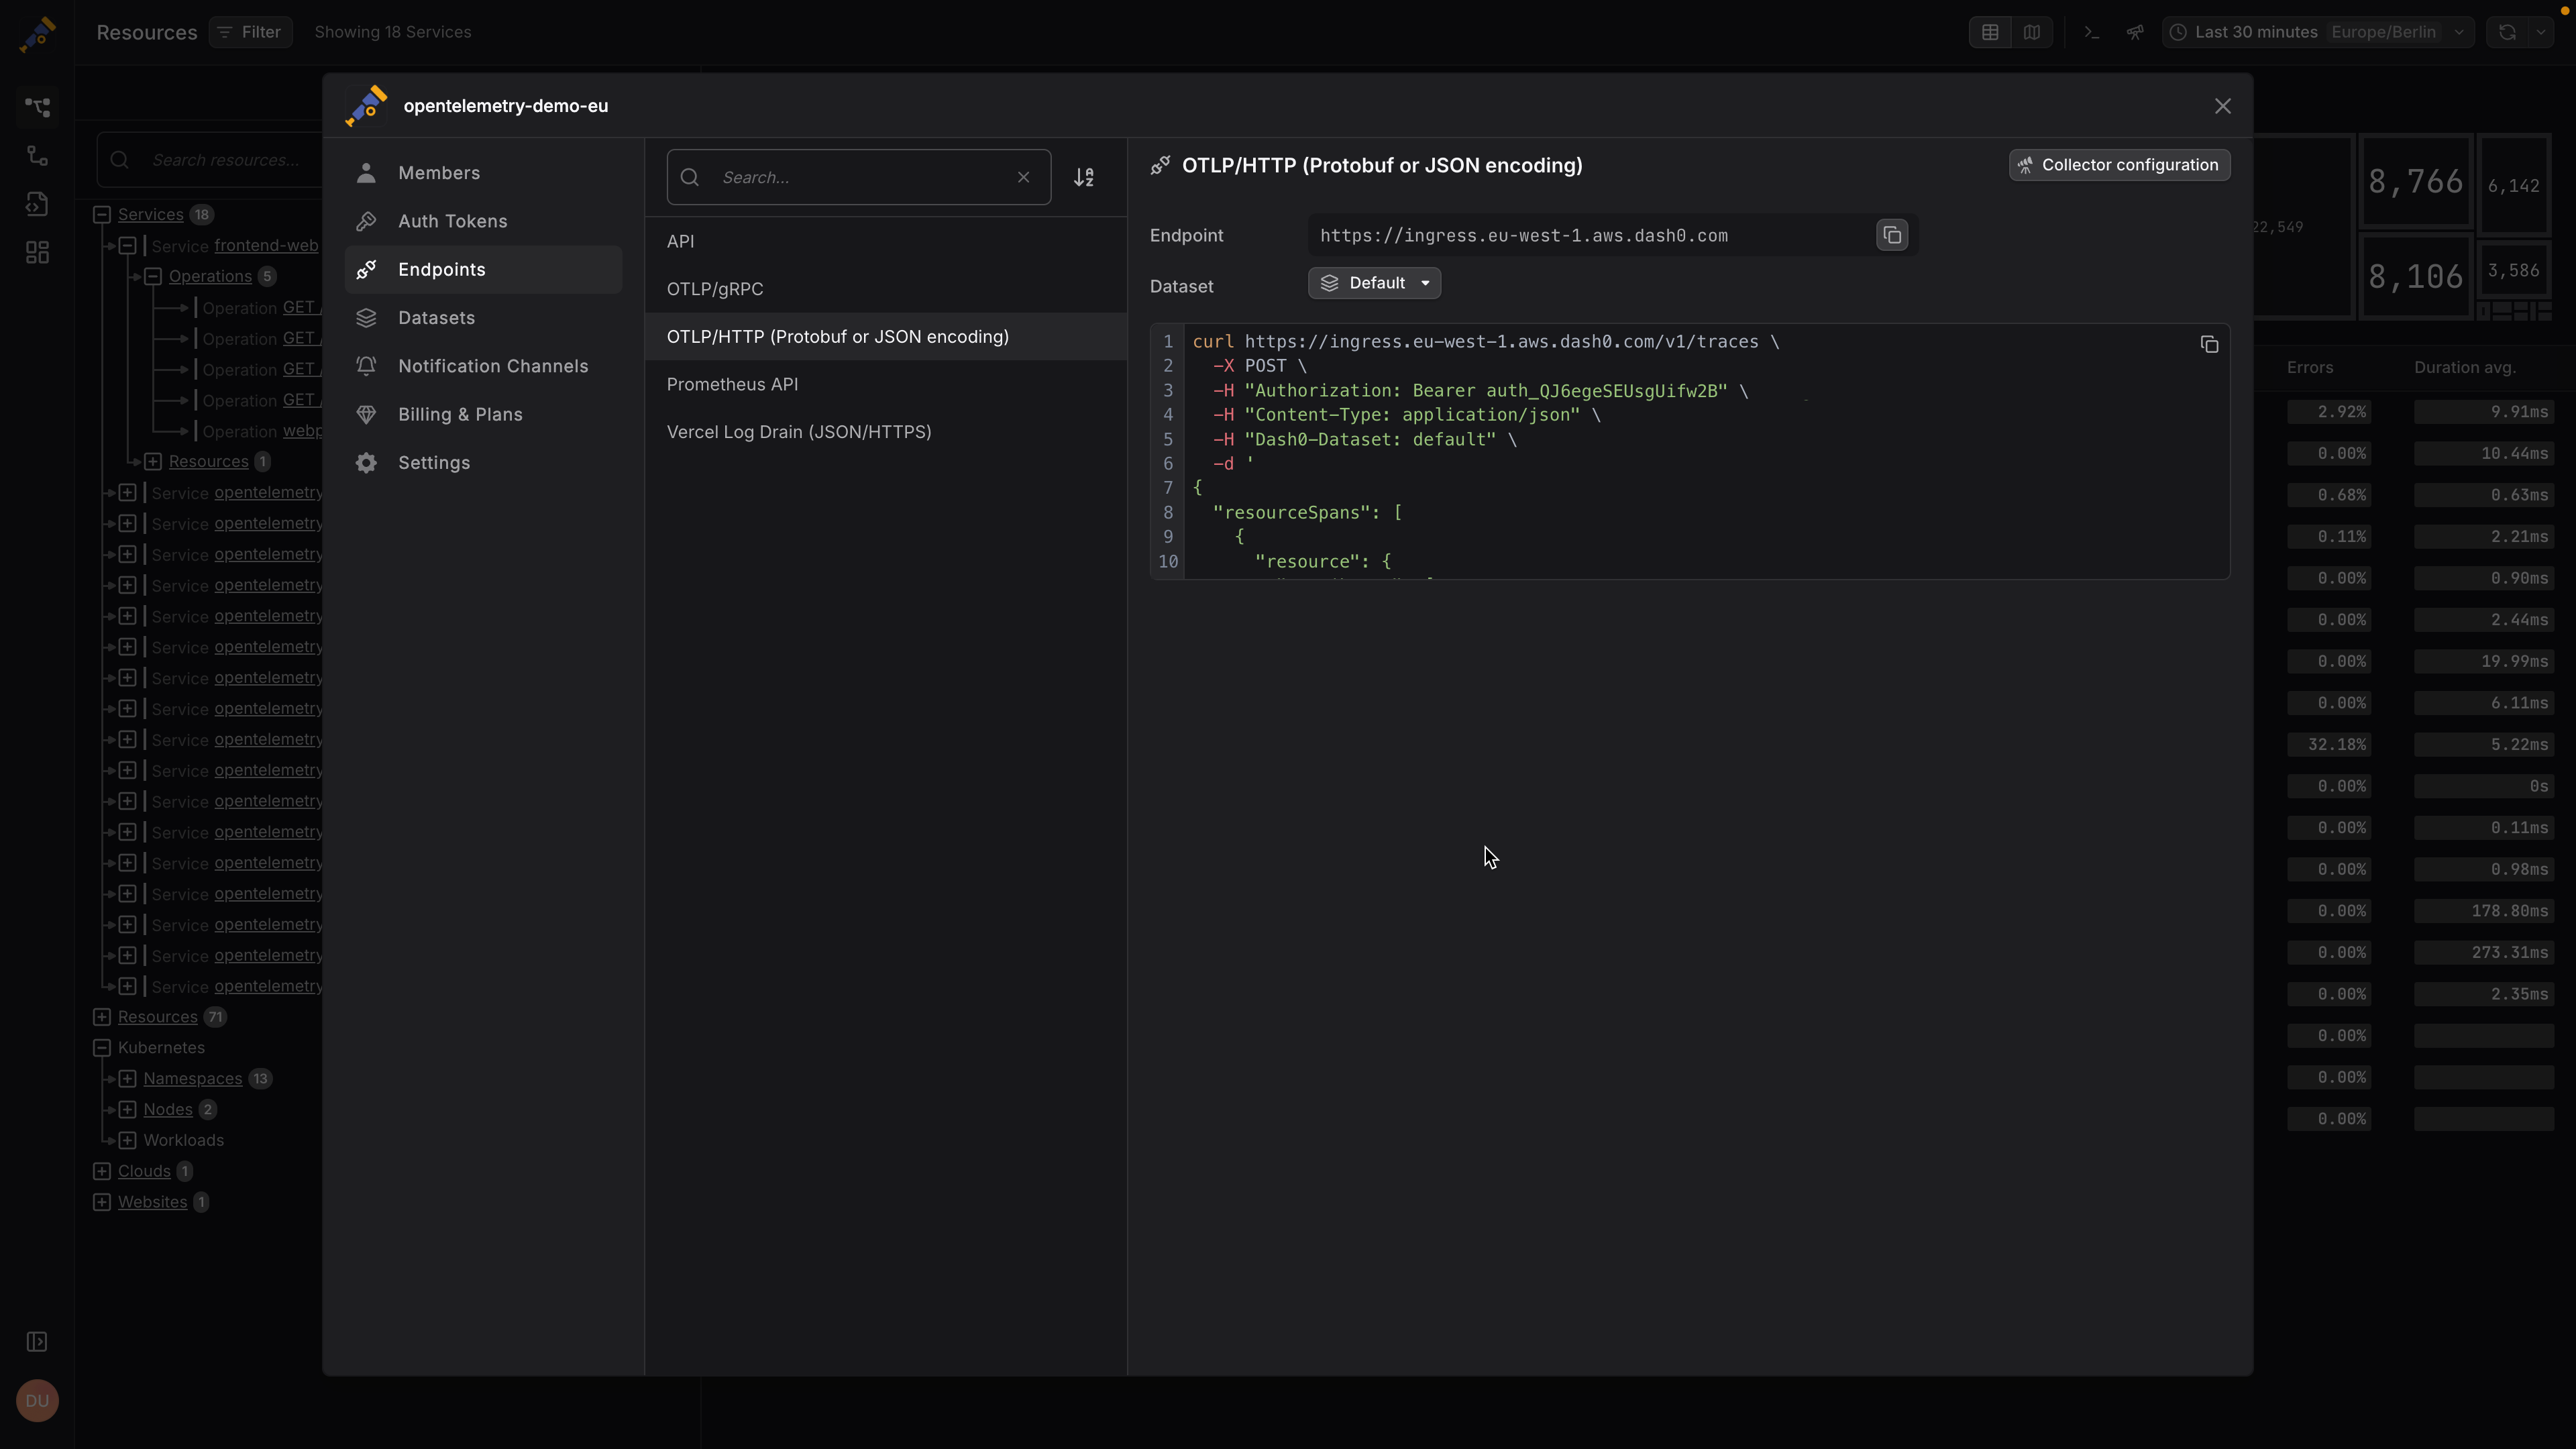Viewport: 2576px width, 1449px height.
Task: Click the 8,106 treemap tile
Action: (x=2415, y=276)
